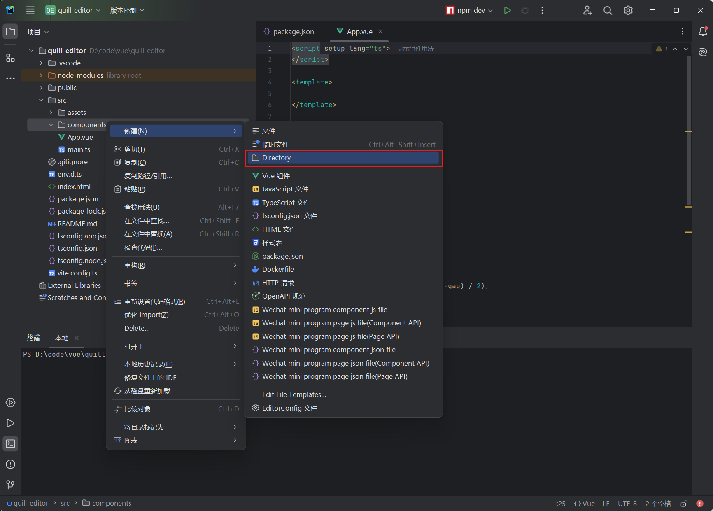The height and width of the screenshot is (511, 713).
Task: Create a new 样式表
Action: pos(344,243)
